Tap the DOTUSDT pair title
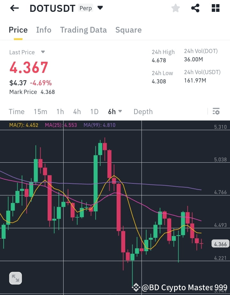The image size is (230, 295). click(x=52, y=8)
